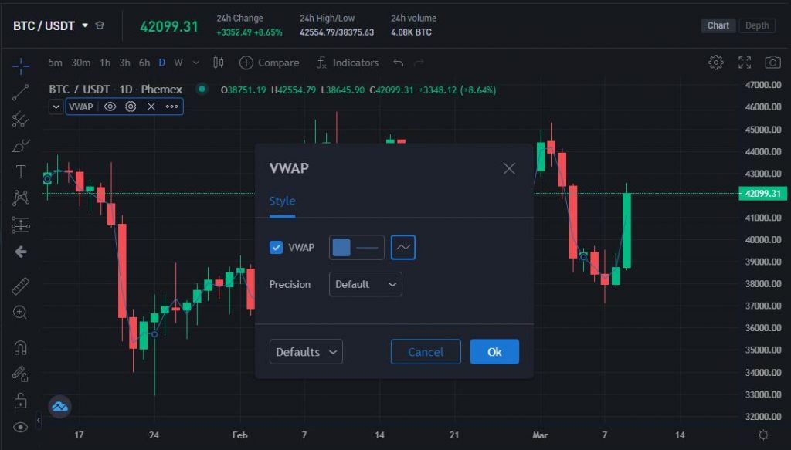Image resolution: width=791 pixels, height=450 pixels.
Task: Activate the zoom-in magnifier tool
Action: pyautogui.click(x=20, y=312)
